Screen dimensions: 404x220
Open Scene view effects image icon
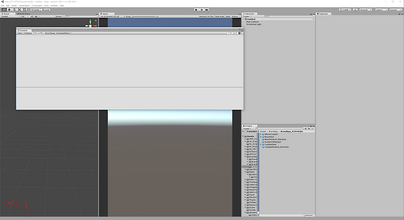point(36,16)
